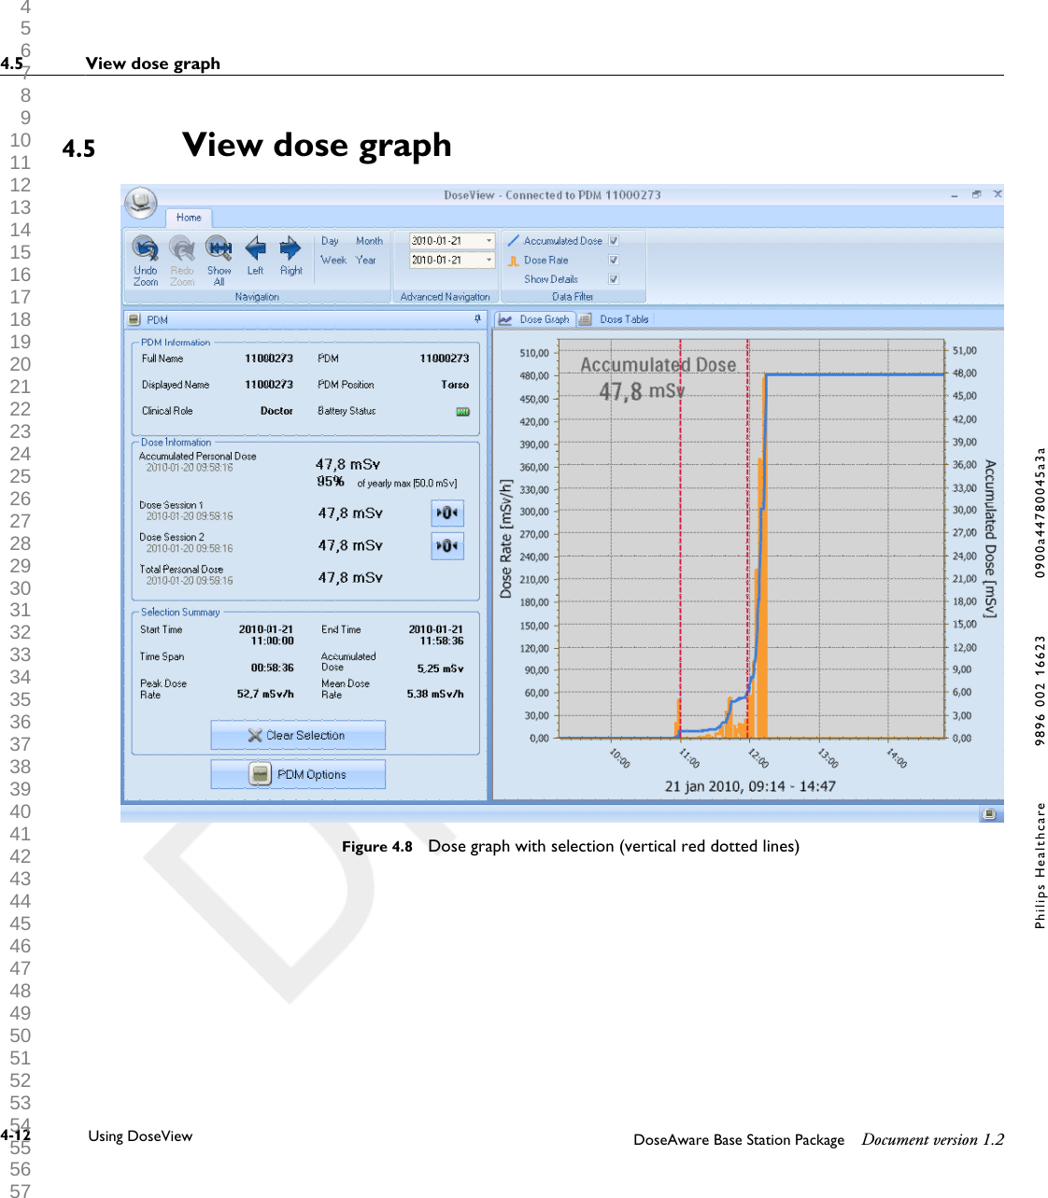The image size is (1048, 1198).
Task: Open the end date dropdown
Action: coord(488,260)
